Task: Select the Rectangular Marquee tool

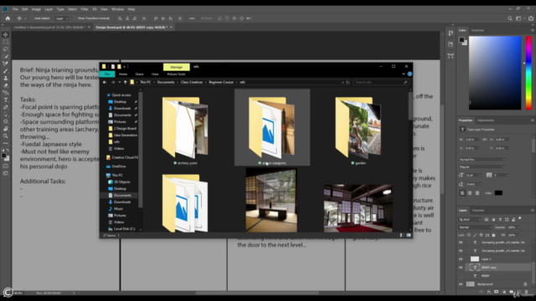Action: pyautogui.click(x=6, y=42)
